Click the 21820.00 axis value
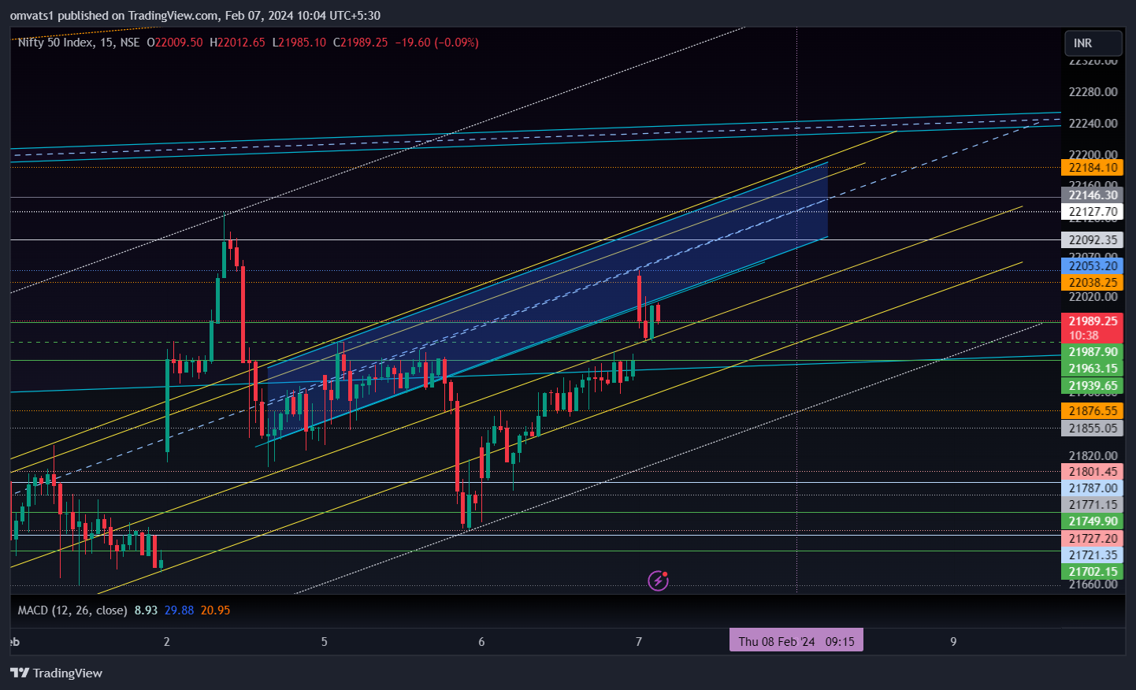This screenshot has height=690, width=1136. point(1093,456)
